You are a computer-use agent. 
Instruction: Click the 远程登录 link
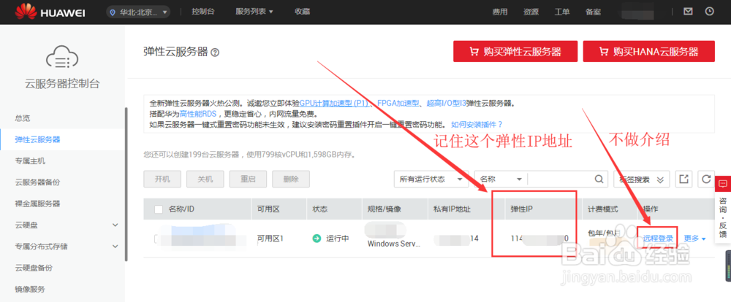pos(659,239)
